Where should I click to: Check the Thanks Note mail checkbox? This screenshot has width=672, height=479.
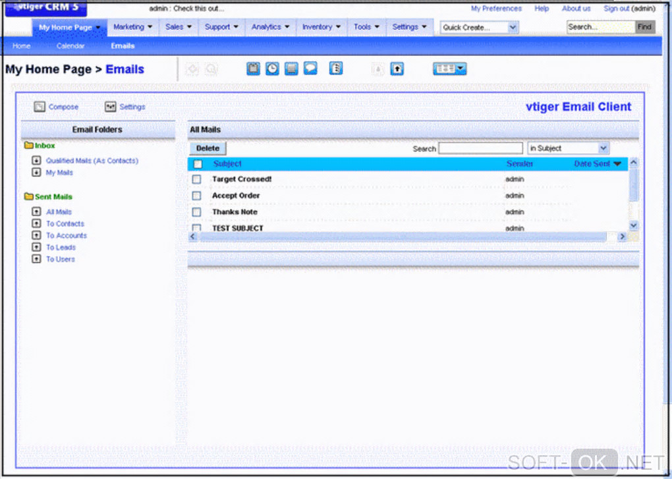coord(196,212)
